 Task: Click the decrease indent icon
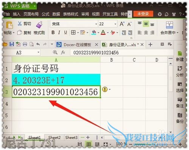pyautogui.click(x=124, y=33)
